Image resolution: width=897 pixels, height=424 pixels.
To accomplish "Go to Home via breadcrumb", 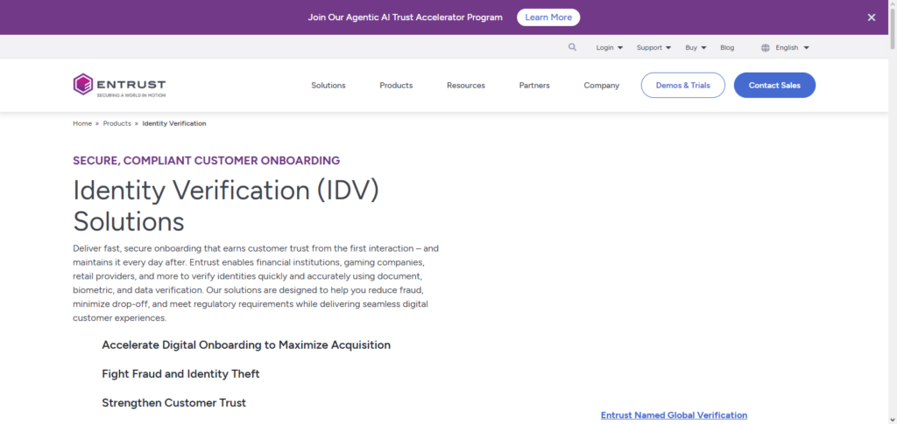I will click(x=82, y=123).
